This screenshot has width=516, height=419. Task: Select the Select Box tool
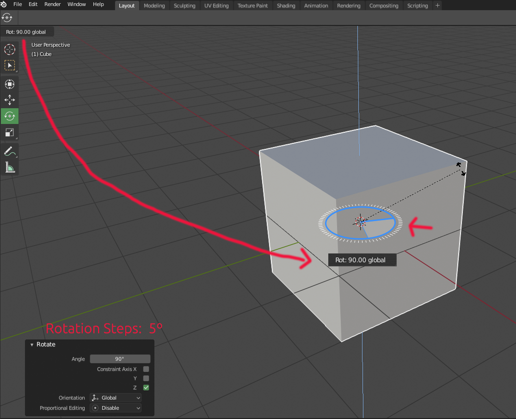pos(10,66)
